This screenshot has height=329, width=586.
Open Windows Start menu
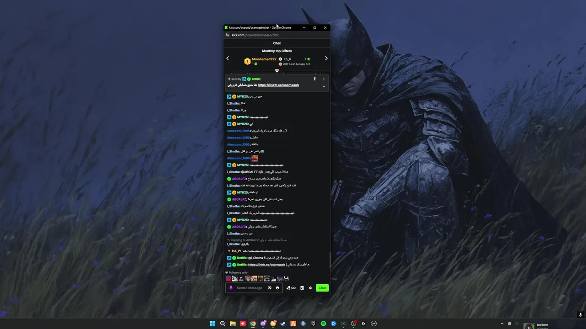click(x=212, y=324)
